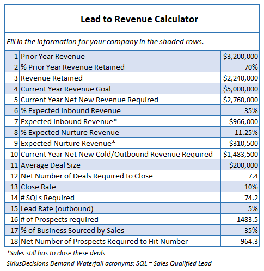
Task: Select Lead Rate (outbound) label
Action: point(57,208)
